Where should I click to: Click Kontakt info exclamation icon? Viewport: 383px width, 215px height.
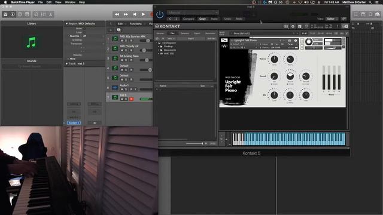338,26
